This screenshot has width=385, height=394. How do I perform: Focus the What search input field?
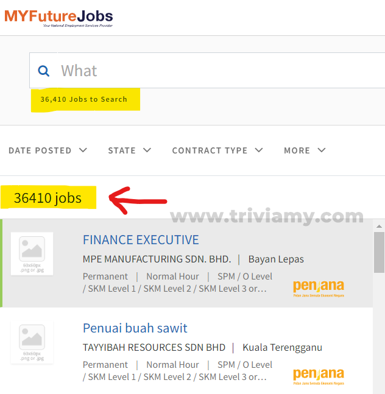[207, 71]
